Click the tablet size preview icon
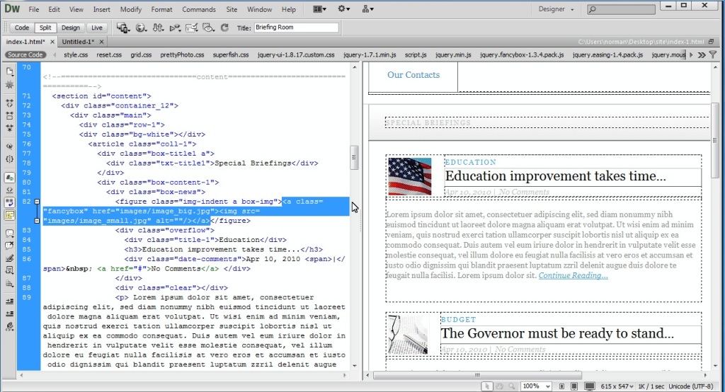 [575, 386]
